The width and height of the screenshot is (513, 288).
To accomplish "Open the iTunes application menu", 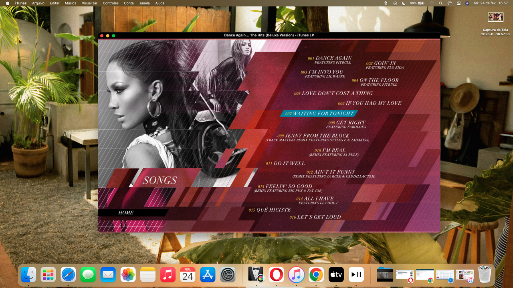I will click(21, 3).
